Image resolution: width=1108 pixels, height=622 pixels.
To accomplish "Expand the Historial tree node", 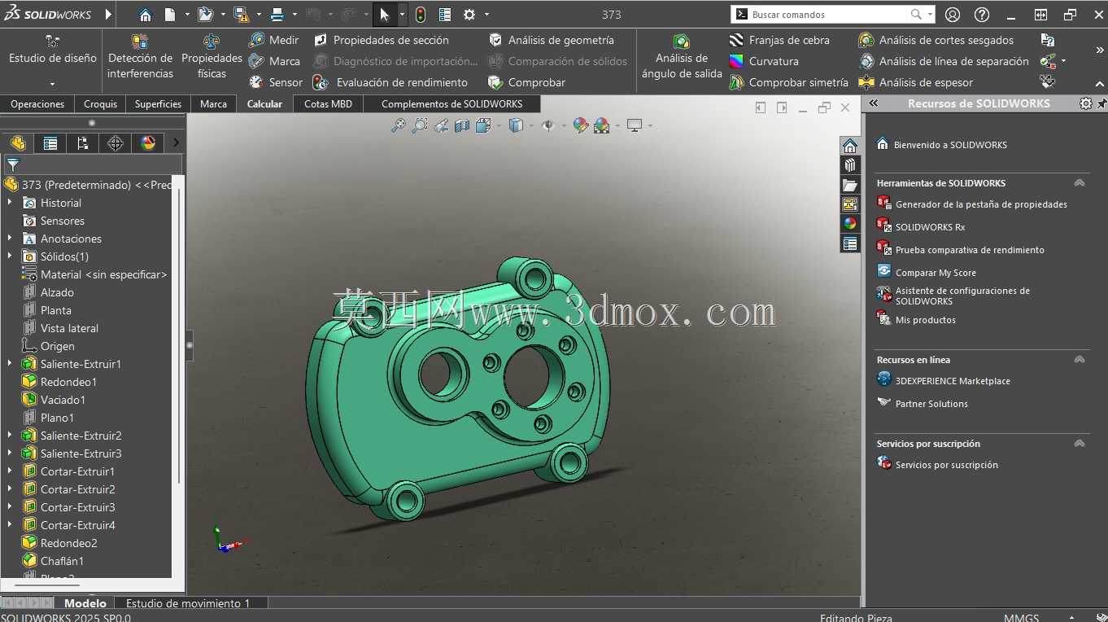I will 10,203.
